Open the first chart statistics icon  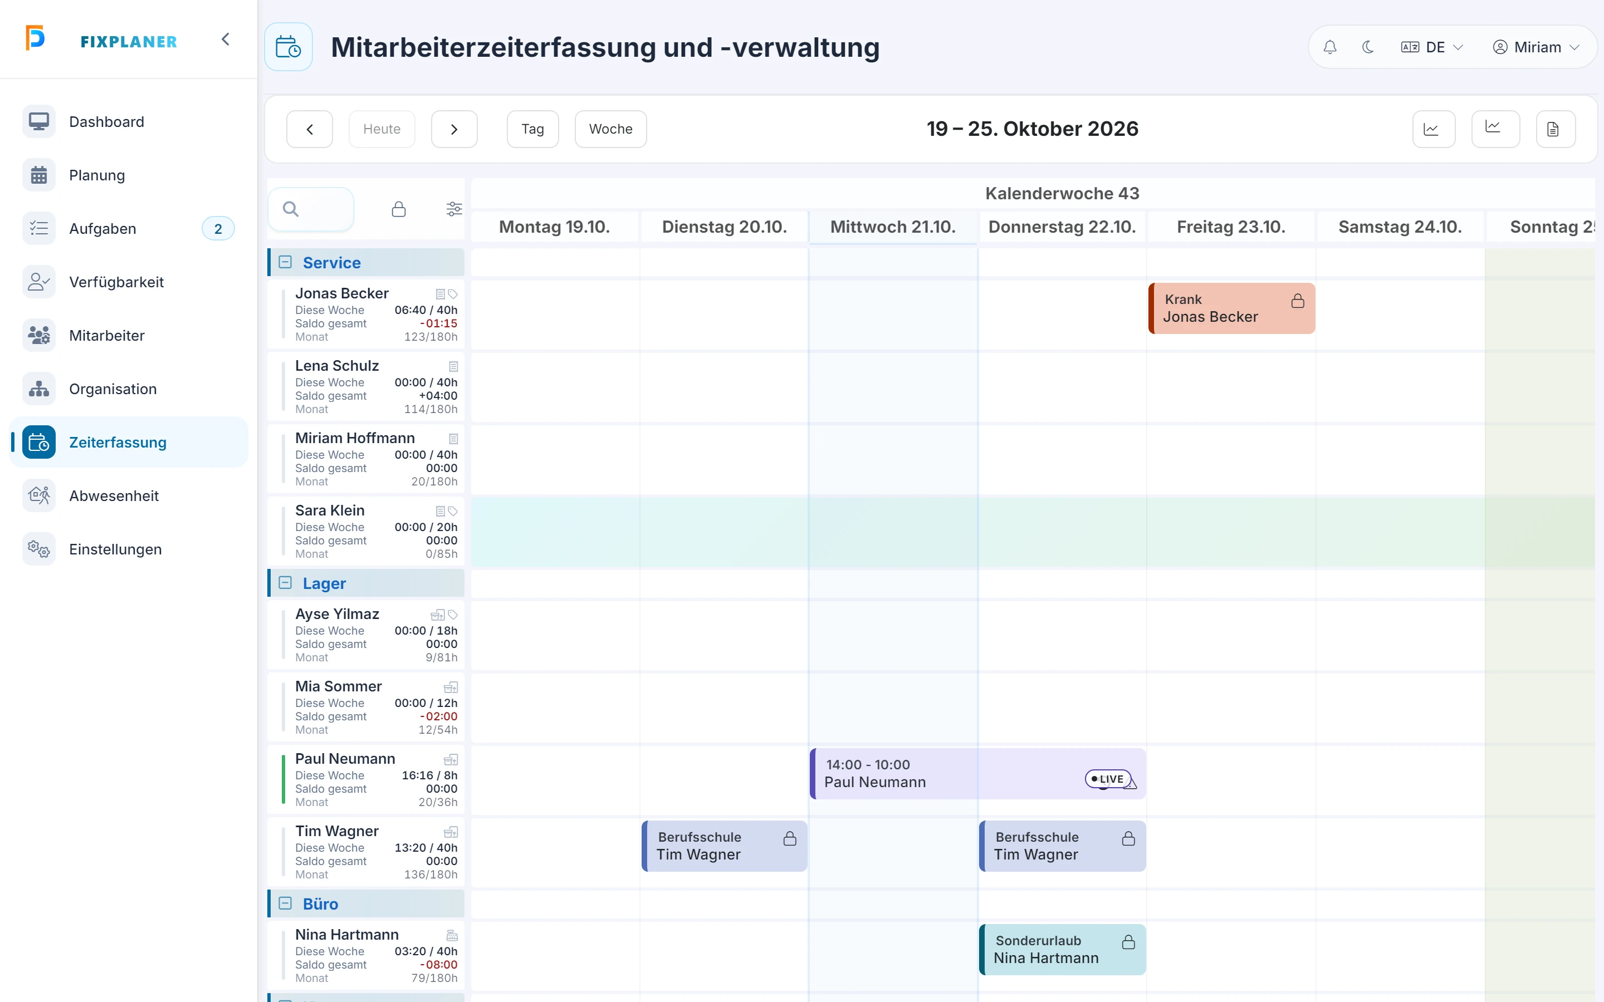tap(1434, 129)
